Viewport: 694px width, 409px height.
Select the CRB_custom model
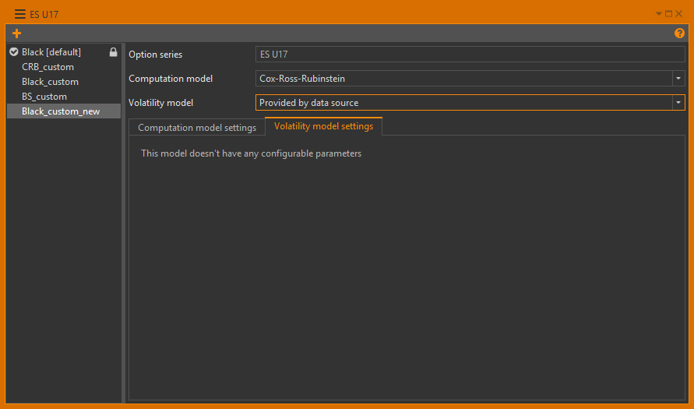48,67
